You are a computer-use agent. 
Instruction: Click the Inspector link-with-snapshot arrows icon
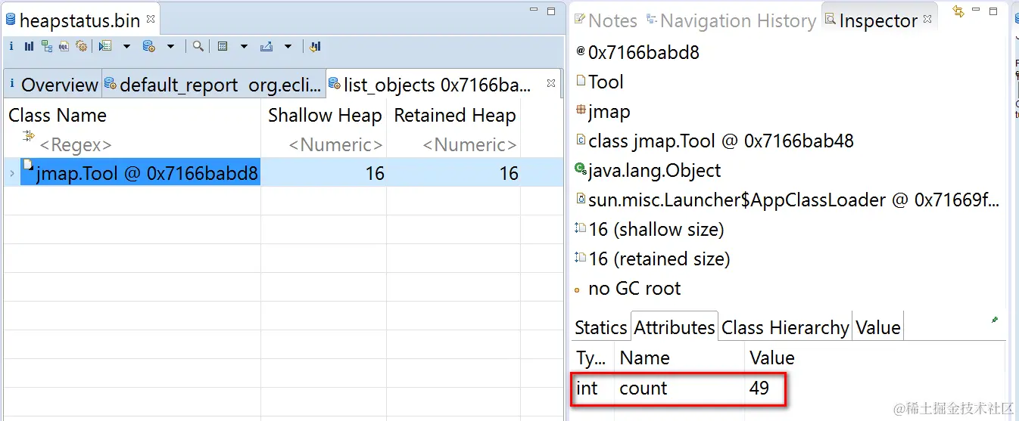click(x=958, y=11)
